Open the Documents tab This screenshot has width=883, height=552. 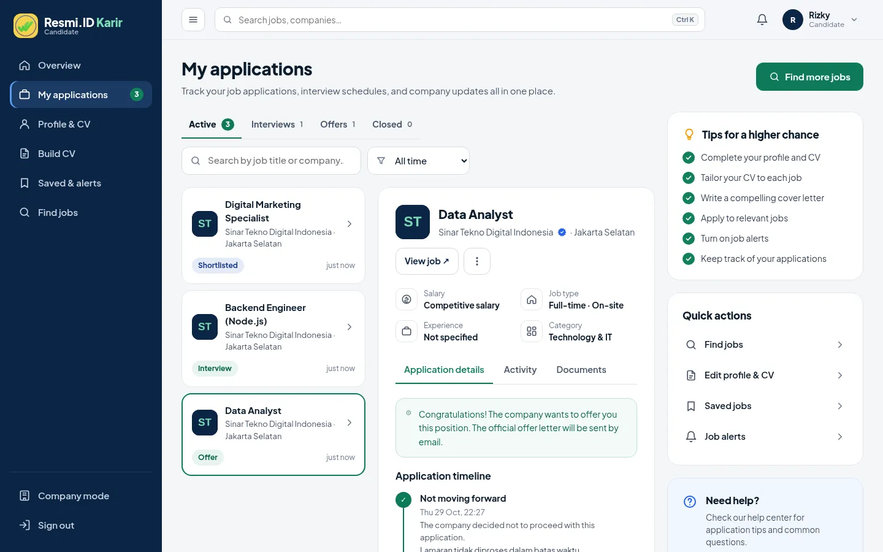coord(581,370)
